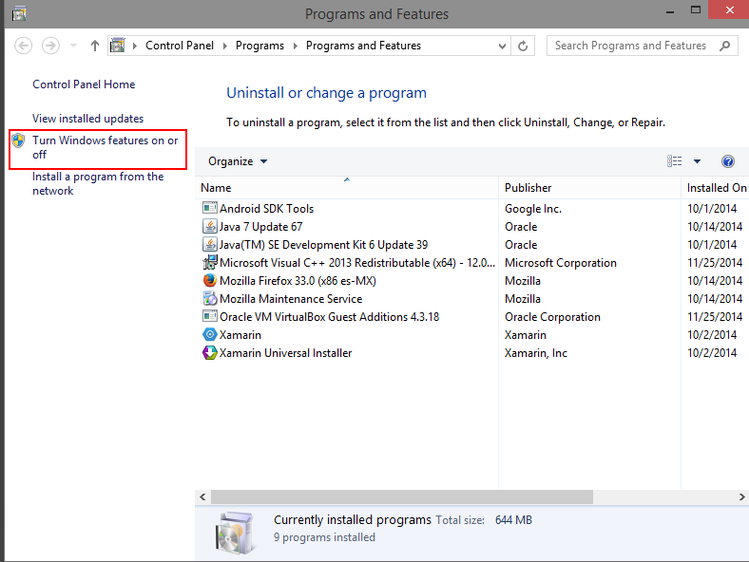
Task: Click the Java 7 Update 67 icon
Action: pos(209,226)
